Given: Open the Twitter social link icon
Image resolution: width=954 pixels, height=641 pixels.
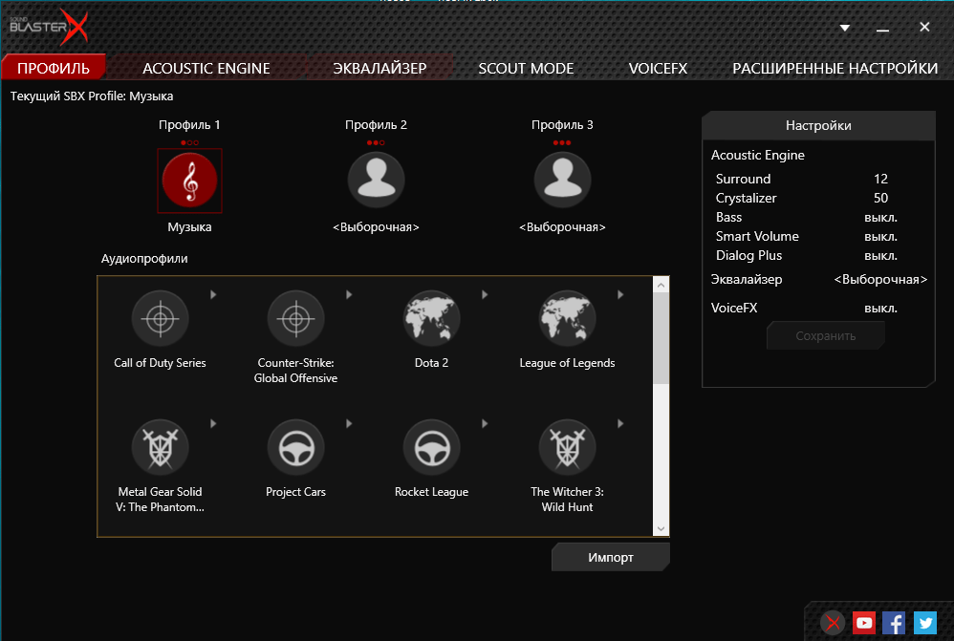Looking at the screenshot, I should coord(924,623).
